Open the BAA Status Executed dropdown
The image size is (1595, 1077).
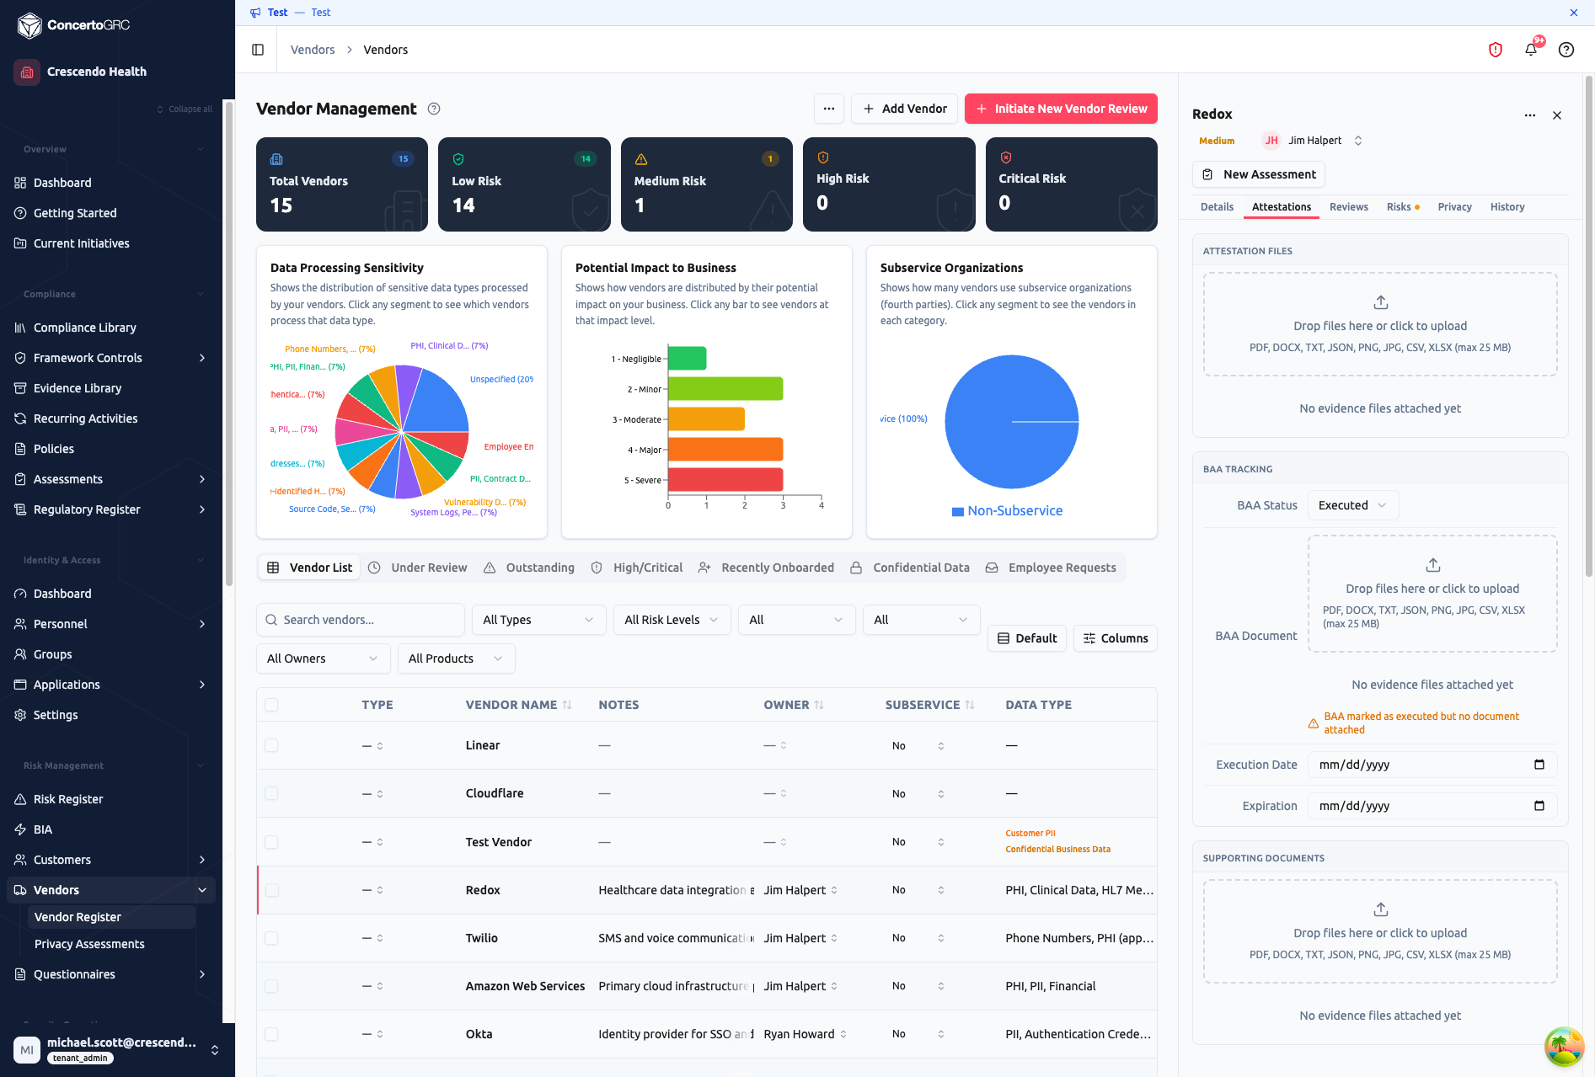pyautogui.click(x=1353, y=505)
